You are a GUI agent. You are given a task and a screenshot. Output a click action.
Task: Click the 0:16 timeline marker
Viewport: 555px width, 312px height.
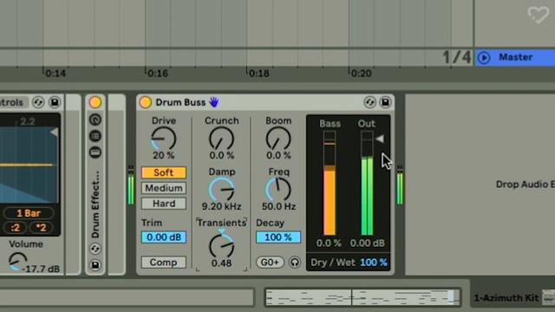pos(158,73)
